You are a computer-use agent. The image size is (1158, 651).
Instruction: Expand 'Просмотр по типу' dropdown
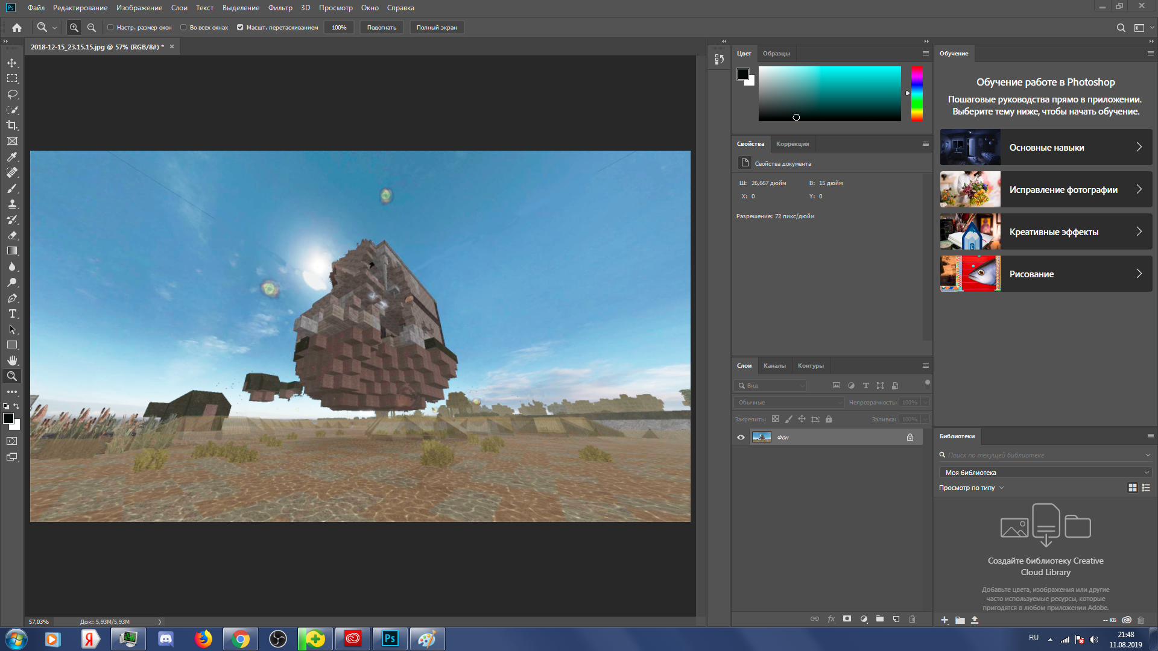coord(971,488)
